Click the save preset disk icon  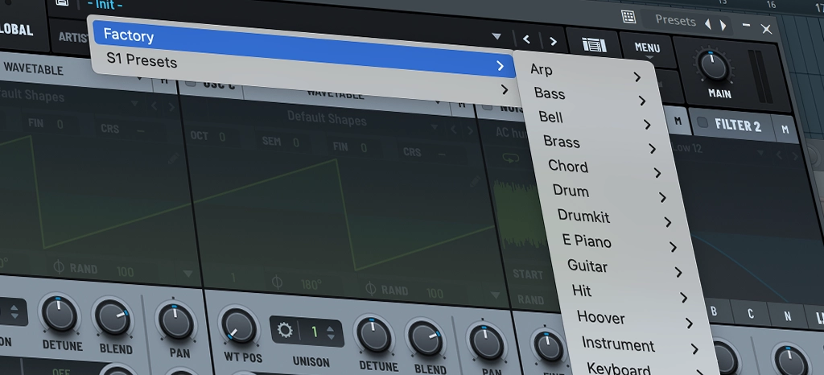(x=62, y=2)
